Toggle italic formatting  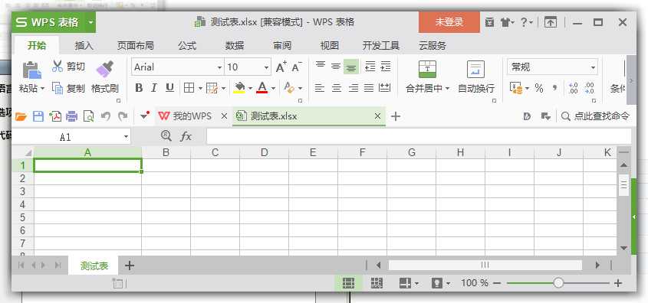click(154, 88)
